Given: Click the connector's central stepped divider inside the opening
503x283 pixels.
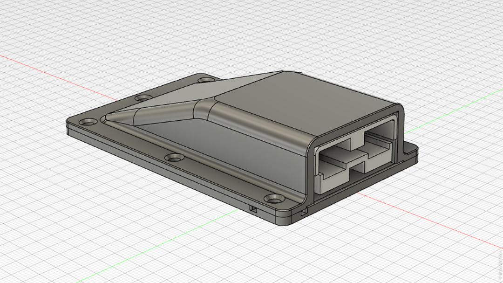Looking at the screenshot, I should point(356,153).
